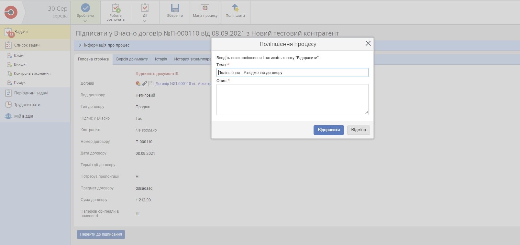The image size is (520, 245).
Task: Open Вихідні tasks in the sidebar
Action: coord(20,64)
